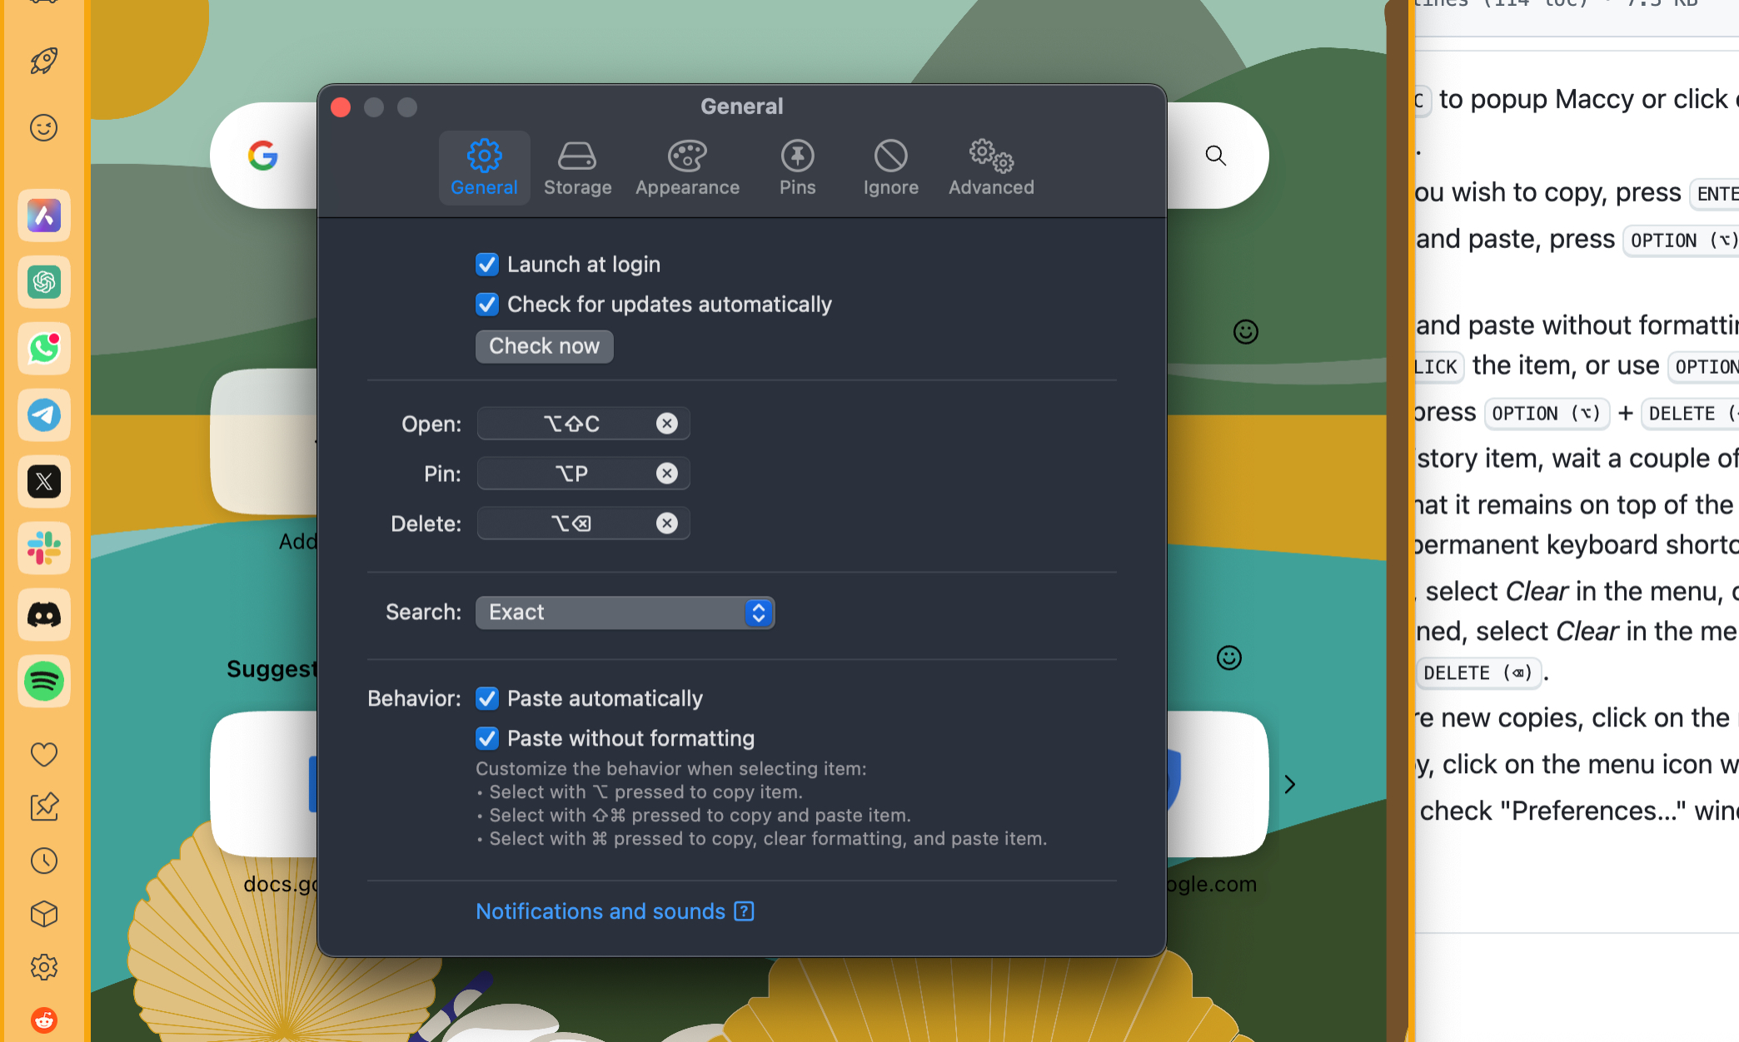Open the Pins section icon
This screenshot has height=1042, width=1739.
pos(796,166)
